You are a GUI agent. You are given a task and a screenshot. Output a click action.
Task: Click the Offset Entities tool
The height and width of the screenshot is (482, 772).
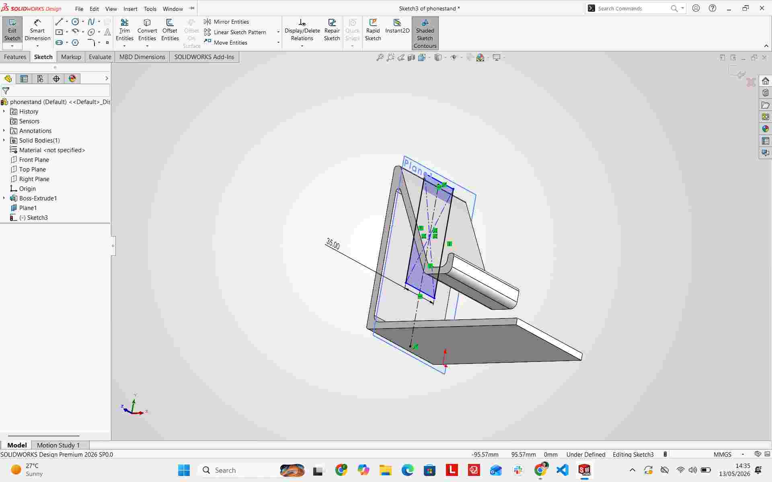tap(170, 30)
